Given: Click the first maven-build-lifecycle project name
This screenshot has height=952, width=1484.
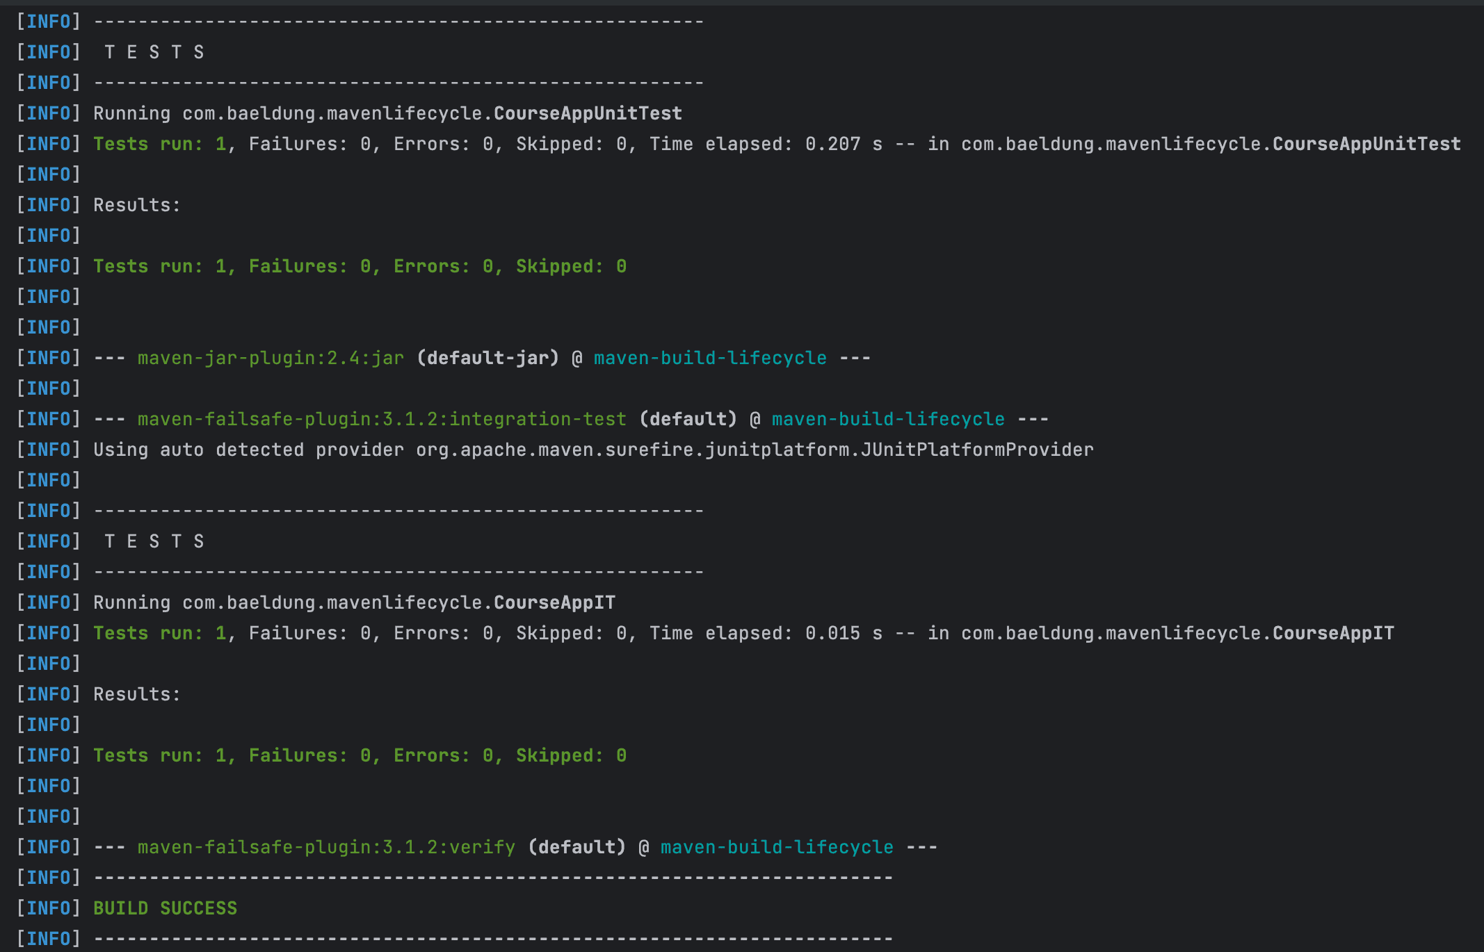Looking at the screenshot, I should (x=709, y=357).
